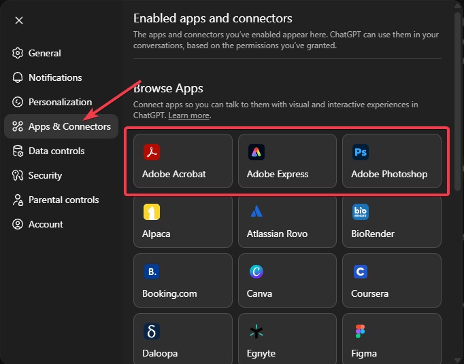
Task: Click the Figma logo icon
Action: click(x=361, y=331)
